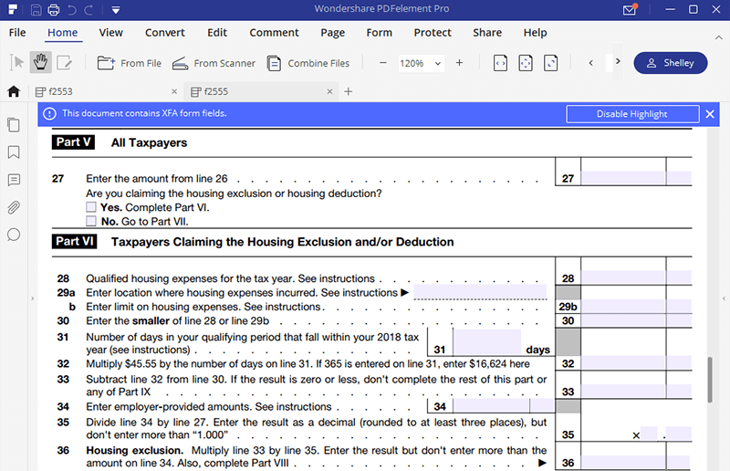Image resolution: width=730 pixels, height=471 pixels.
Task: Create PDF From File
Action: 130,63
